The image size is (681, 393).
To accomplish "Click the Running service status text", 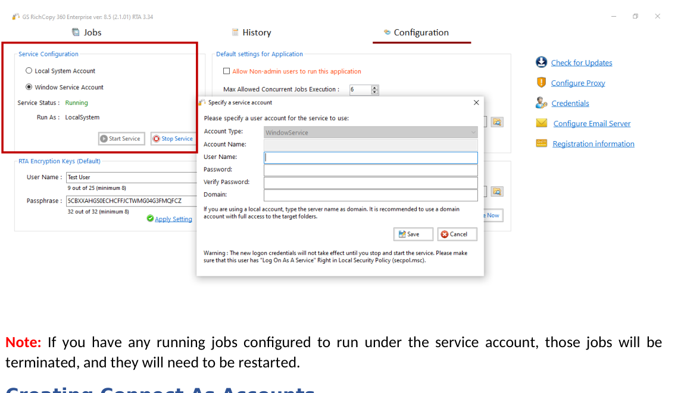I will [x=76, y=103].
